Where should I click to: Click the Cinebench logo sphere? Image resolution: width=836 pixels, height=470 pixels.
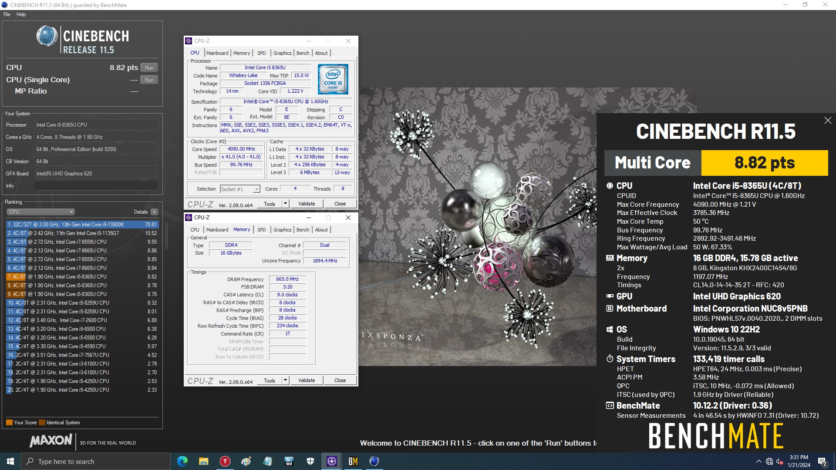[x=47, y=36]
